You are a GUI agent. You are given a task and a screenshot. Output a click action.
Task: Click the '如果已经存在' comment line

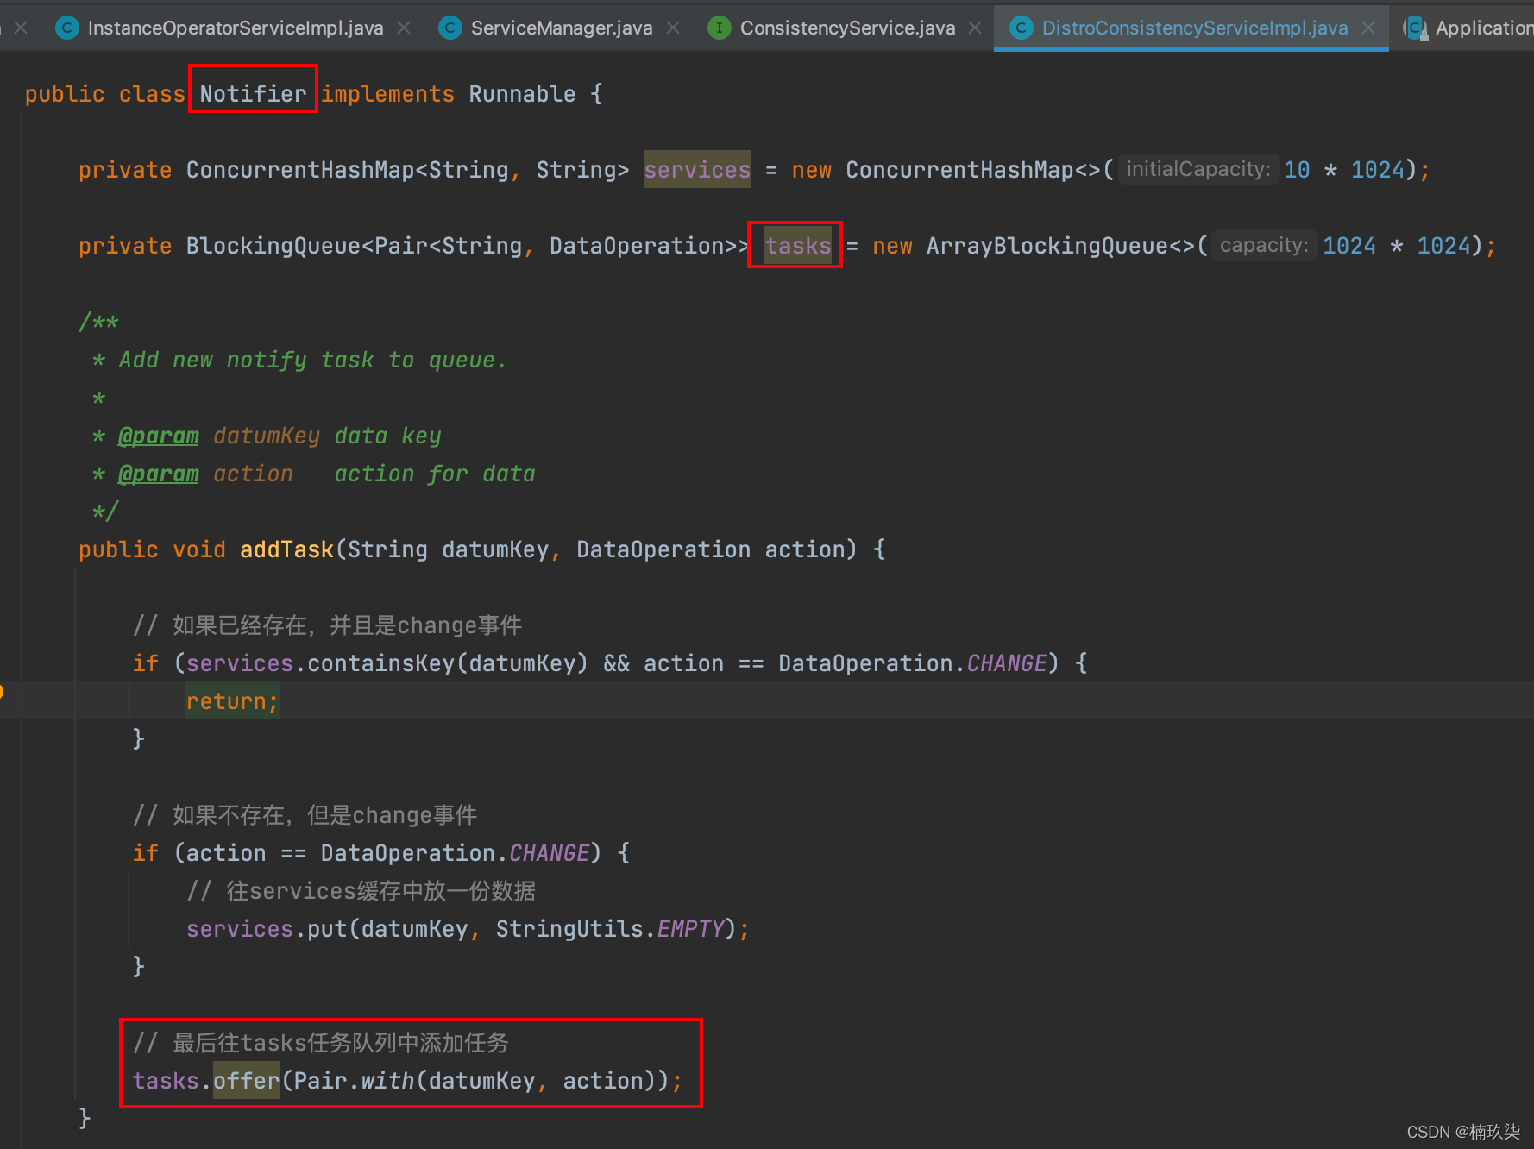tap(327, 625)
